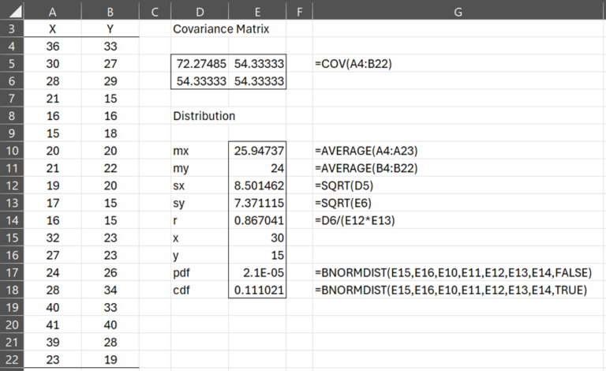Image resolution: width=606 pixels, height=371 pixels.
Task: Click the Distribution label cell
Action: click(x=204, y=115)
